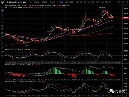Click the MA(20) value in legend
Viewport: 129px width, 97px height.
(28, 8)
